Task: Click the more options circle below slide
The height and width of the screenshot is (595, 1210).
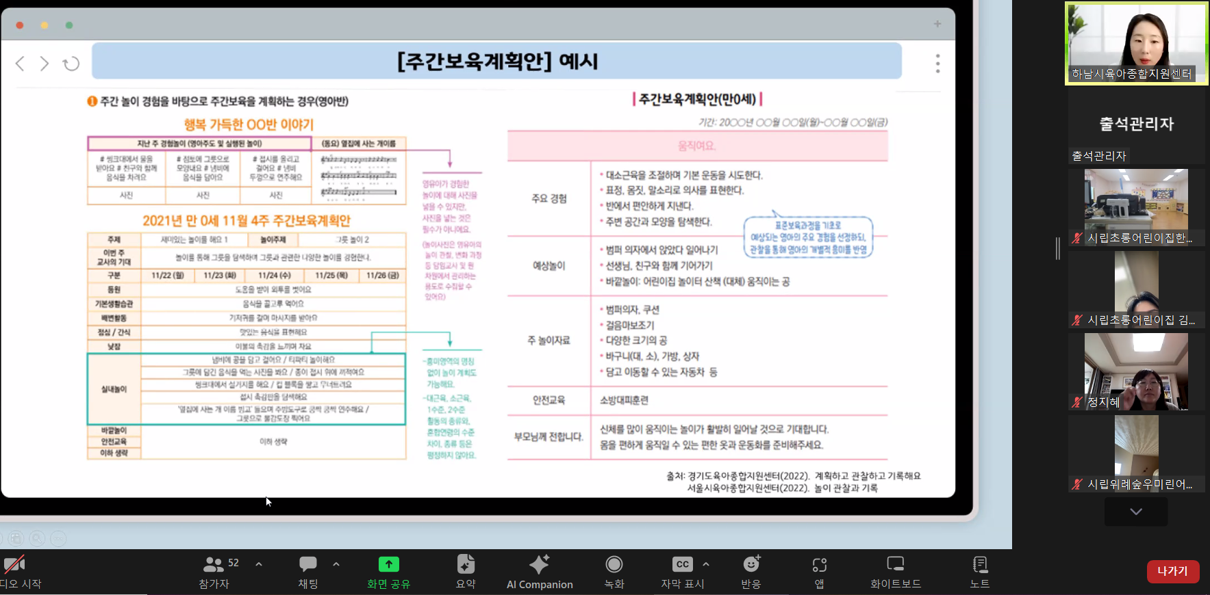Action: [59, 539]
